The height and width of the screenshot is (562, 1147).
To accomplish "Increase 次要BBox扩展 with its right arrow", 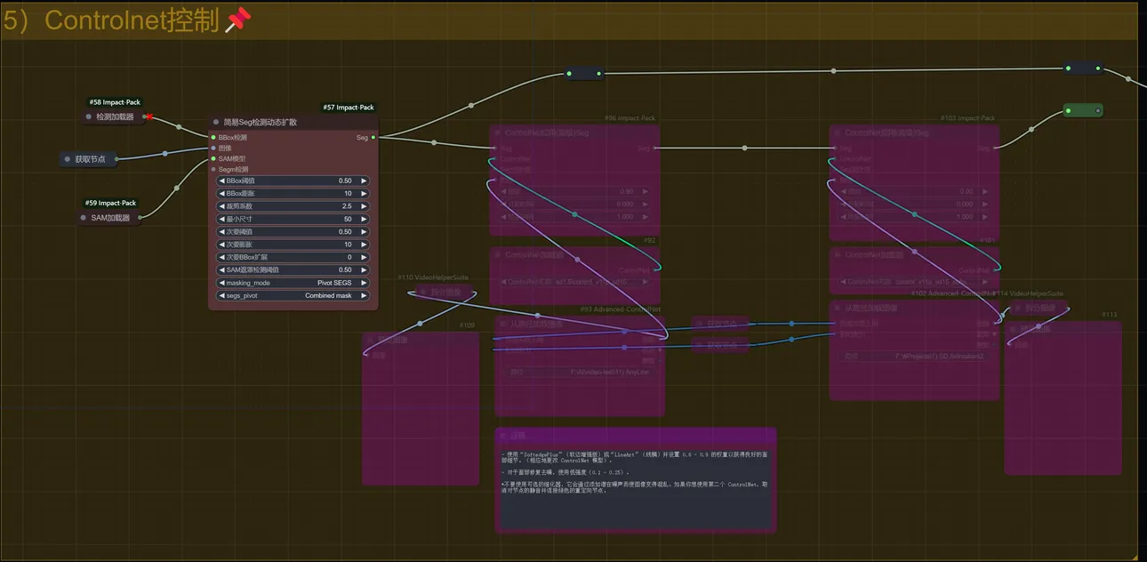I will point(363,257).
